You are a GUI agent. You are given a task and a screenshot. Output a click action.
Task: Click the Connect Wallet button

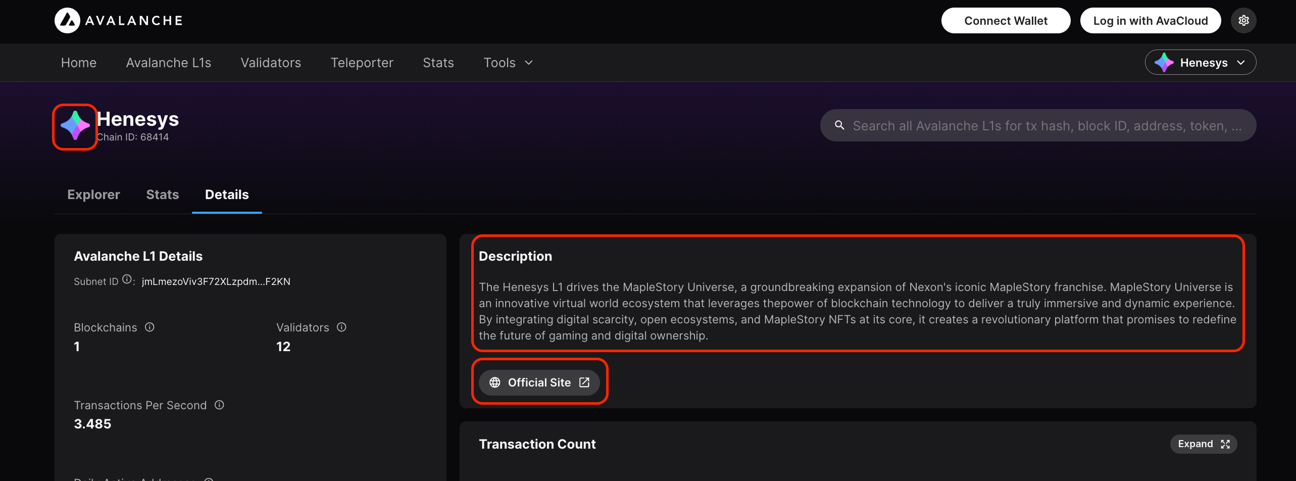[1005, 21]
